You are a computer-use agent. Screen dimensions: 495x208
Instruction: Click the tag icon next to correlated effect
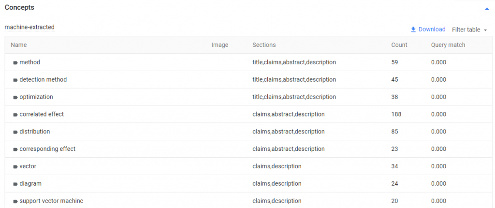(x=15, y=115)
